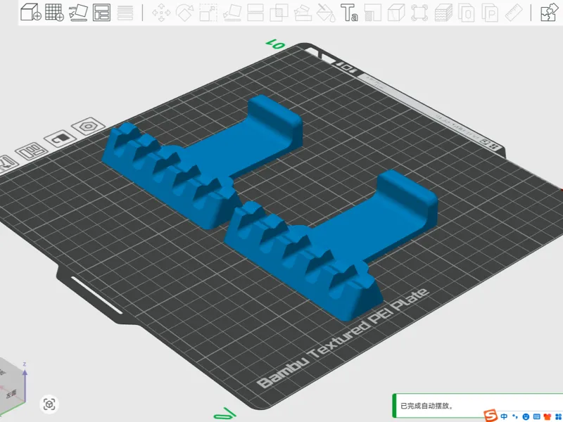
Task: Click the view cube left face
Action: pos(11,394)
